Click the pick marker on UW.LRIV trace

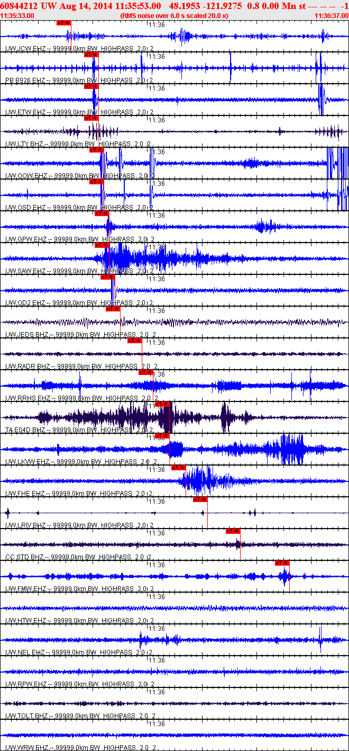click(x=200, y=499)
